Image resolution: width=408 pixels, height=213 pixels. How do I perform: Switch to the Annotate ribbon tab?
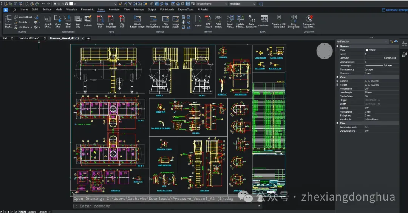(114, 9)
